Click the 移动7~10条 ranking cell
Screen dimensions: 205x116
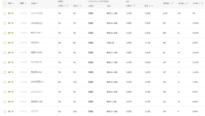click(x=112, y=102)
